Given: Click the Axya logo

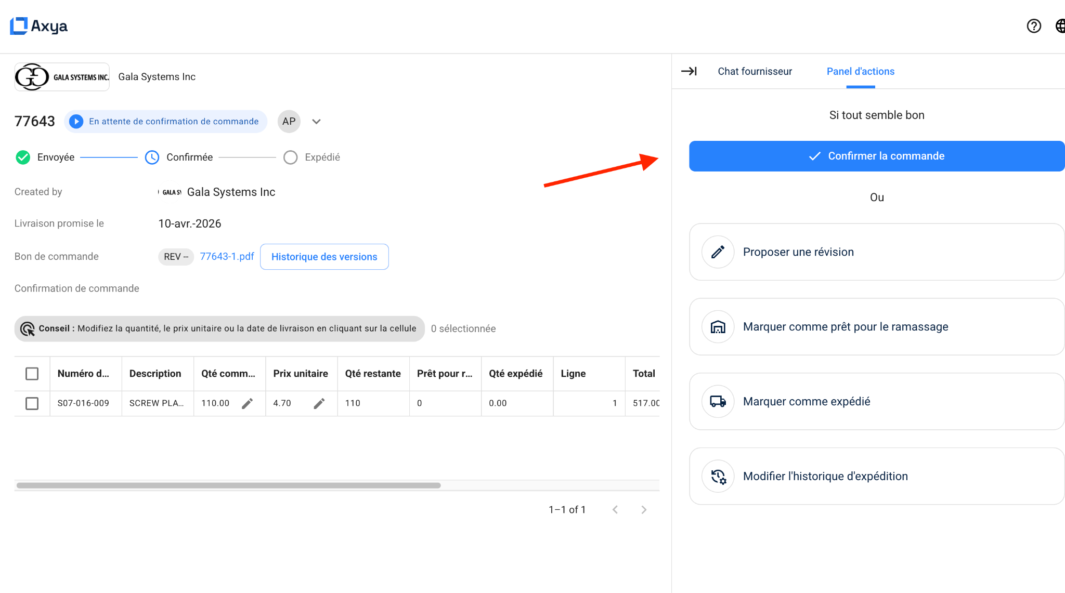Looking at the screenshot, I should click(38, 25).
